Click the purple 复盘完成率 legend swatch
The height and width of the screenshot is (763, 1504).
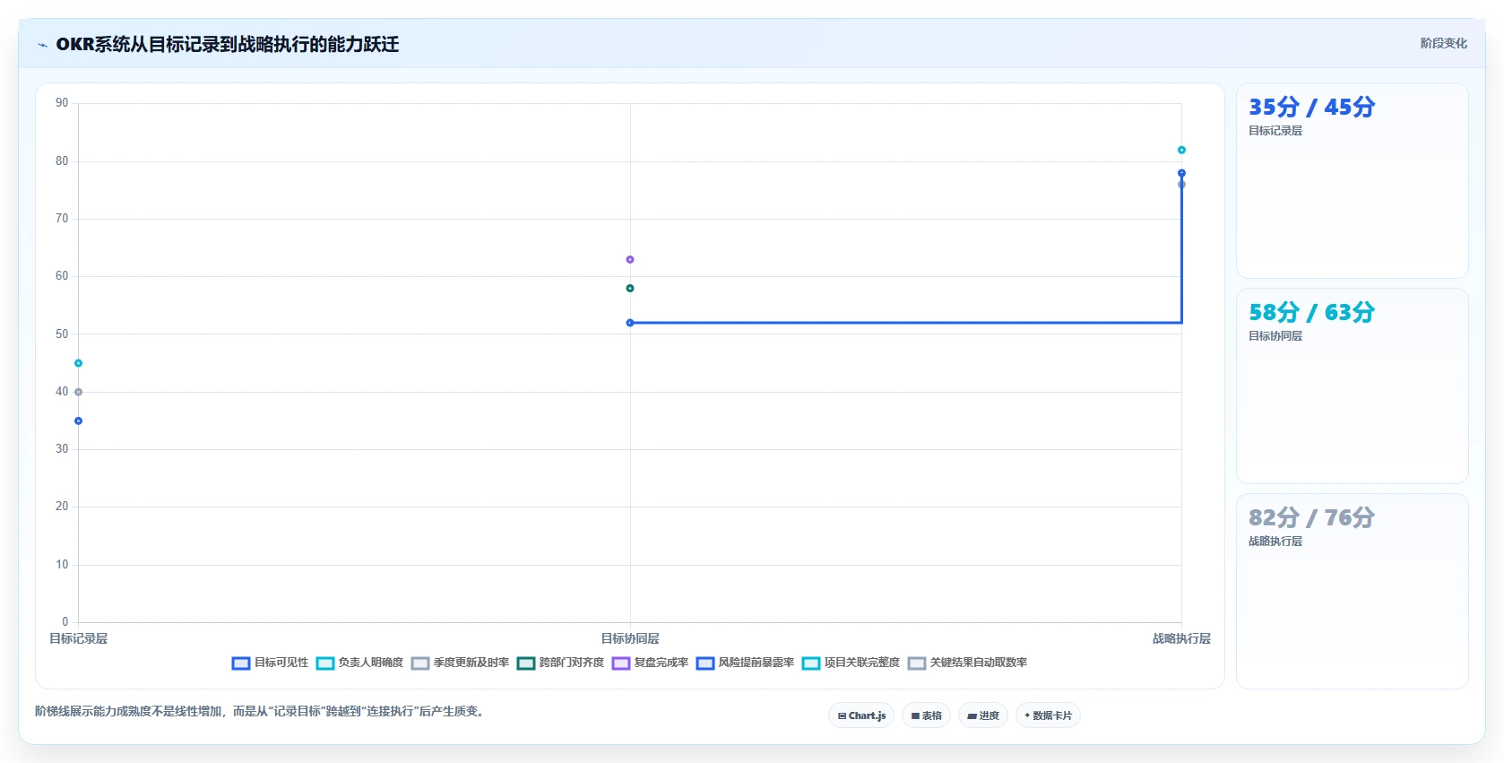point(620,663)
